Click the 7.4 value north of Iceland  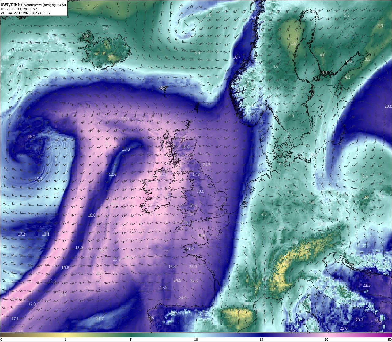105,29
